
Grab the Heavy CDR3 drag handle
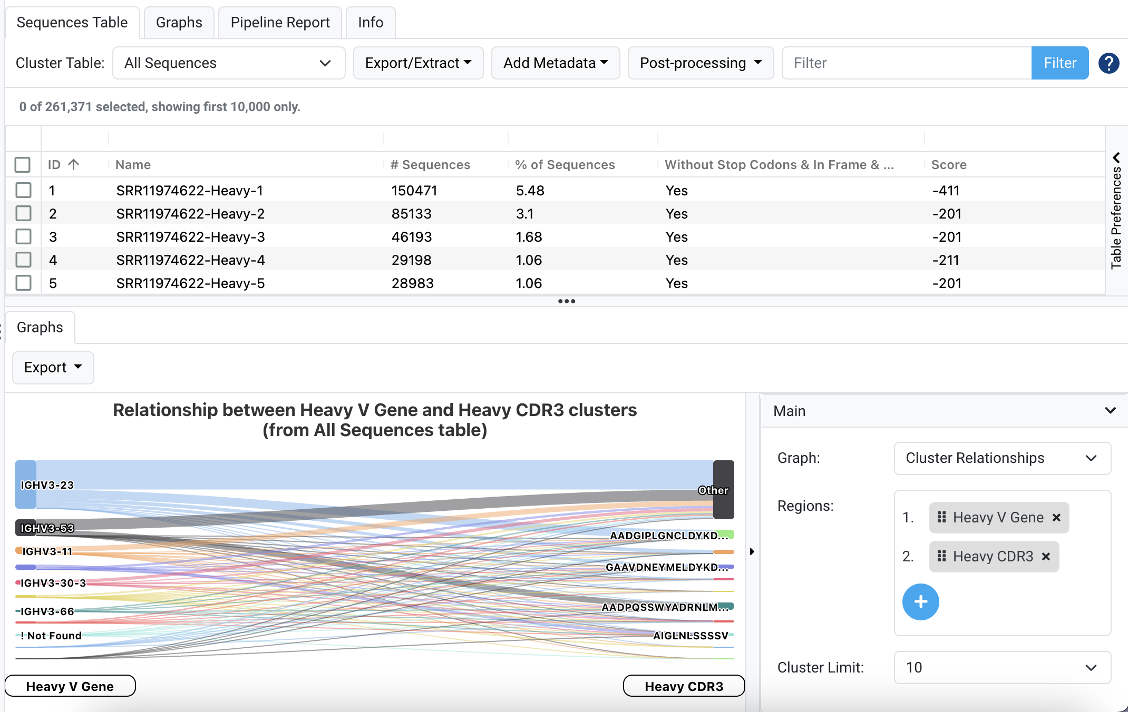(x=941, y=556)
